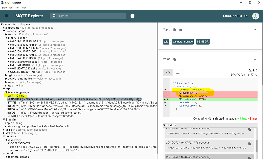
Task: Expand the select topic
Action: [x=6, y=82]
